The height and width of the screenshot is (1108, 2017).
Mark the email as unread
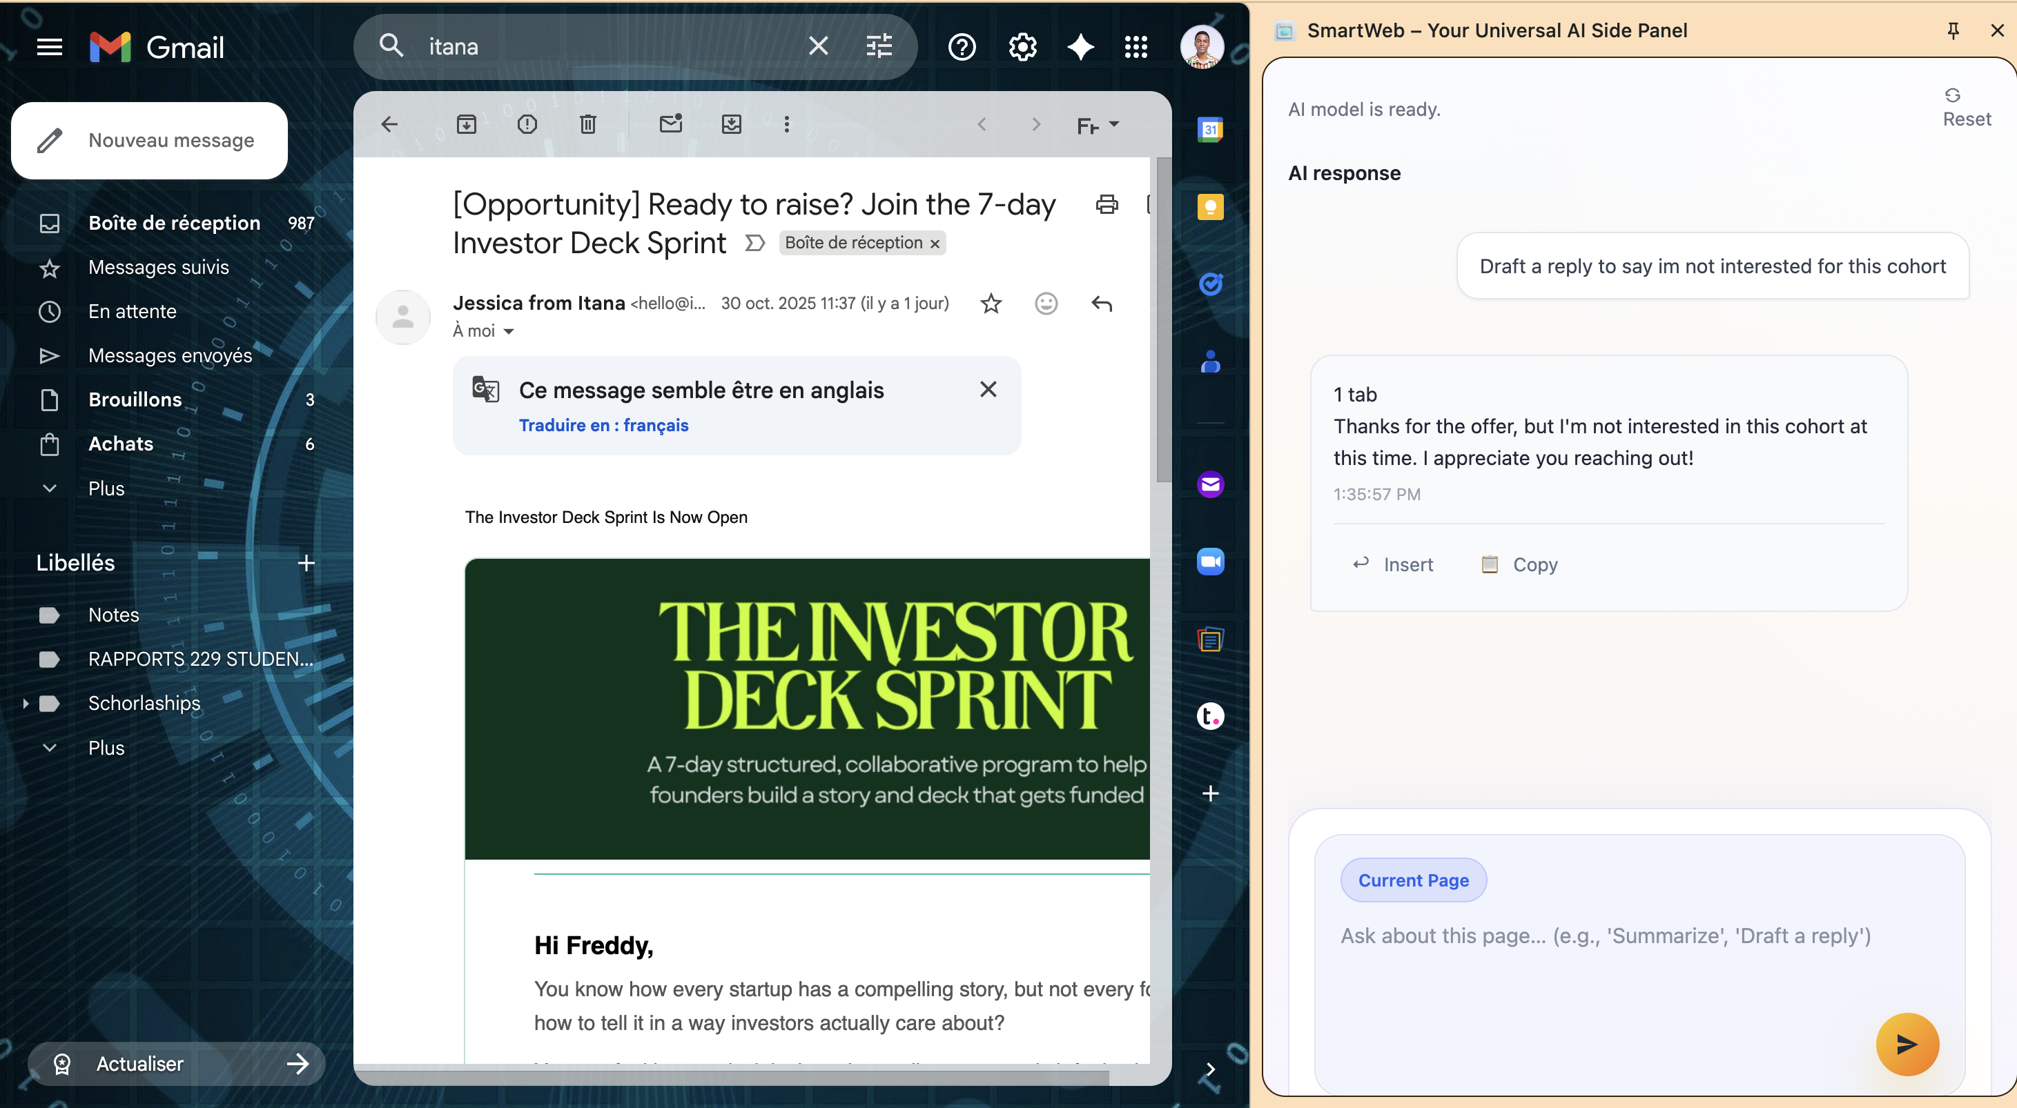pyautogui.click(x=670, y=124)
